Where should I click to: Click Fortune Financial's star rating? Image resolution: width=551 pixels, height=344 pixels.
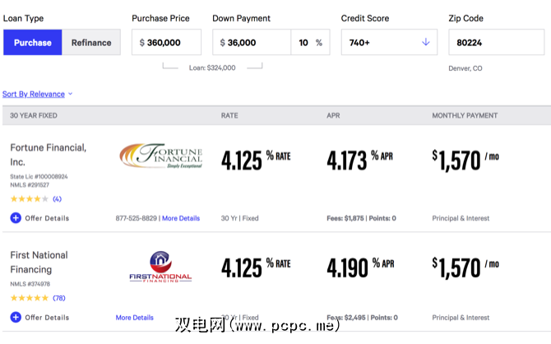coord(30,198)
